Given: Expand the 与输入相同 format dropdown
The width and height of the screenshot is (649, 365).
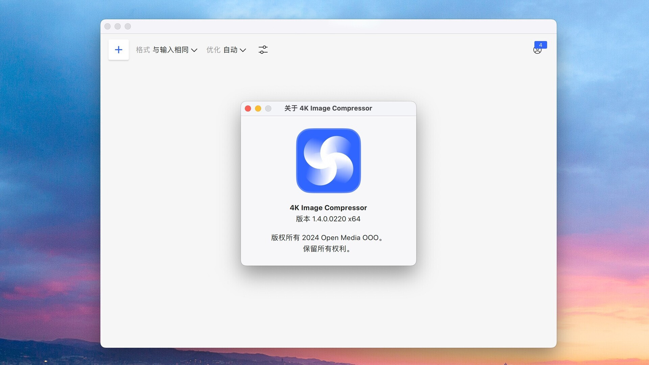Looking at the screenshot, I should tap(171, 50).
